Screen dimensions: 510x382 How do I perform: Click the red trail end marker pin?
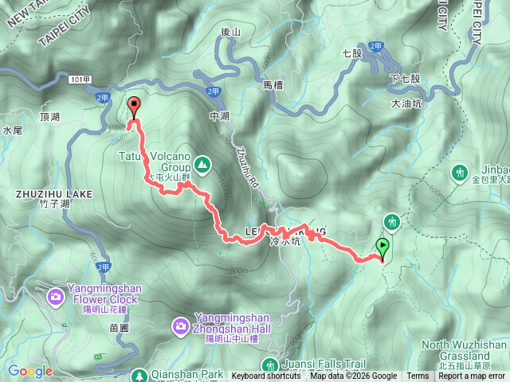(x=134, y=107)
